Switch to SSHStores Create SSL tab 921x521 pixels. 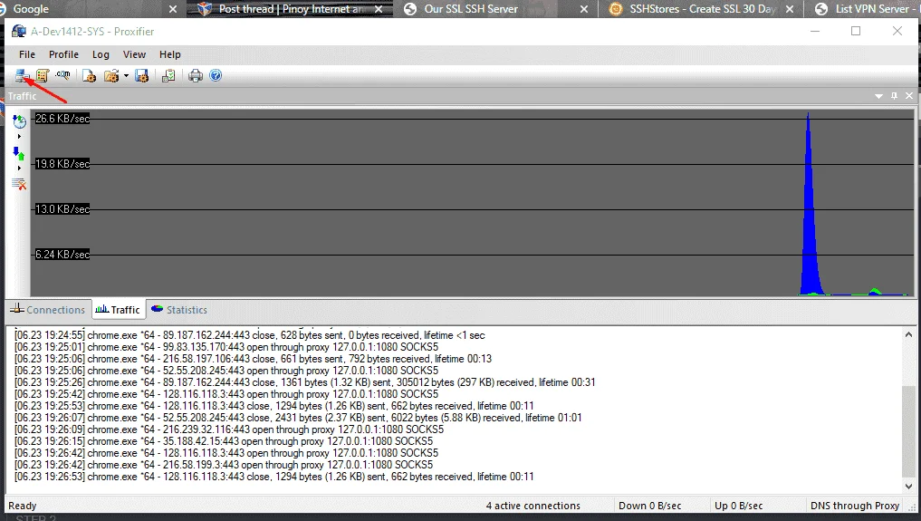[702, 9]
